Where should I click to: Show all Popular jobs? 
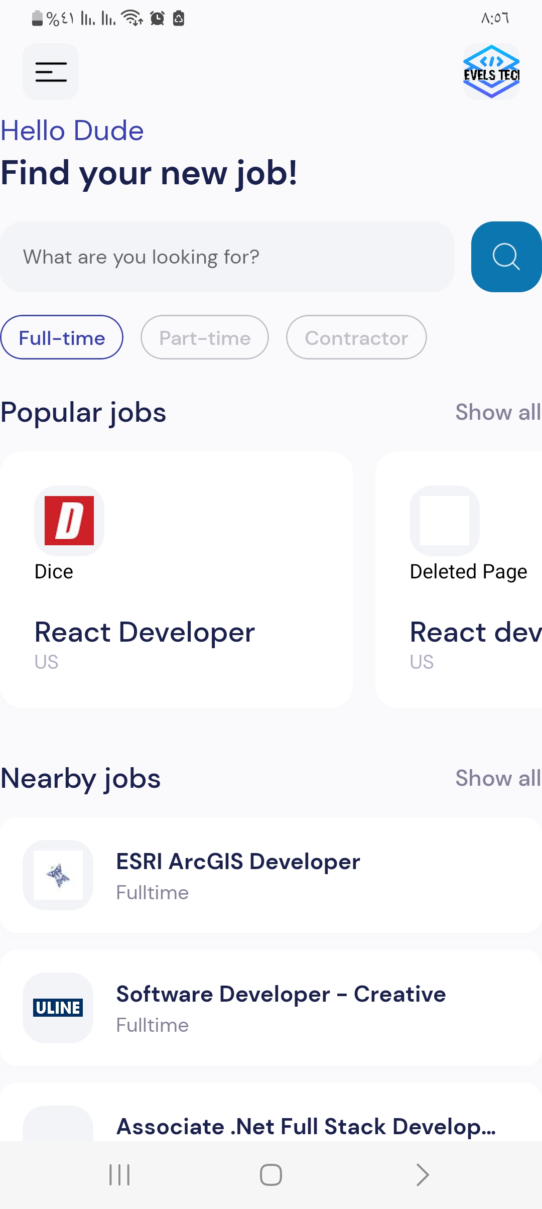click(497, 412)
